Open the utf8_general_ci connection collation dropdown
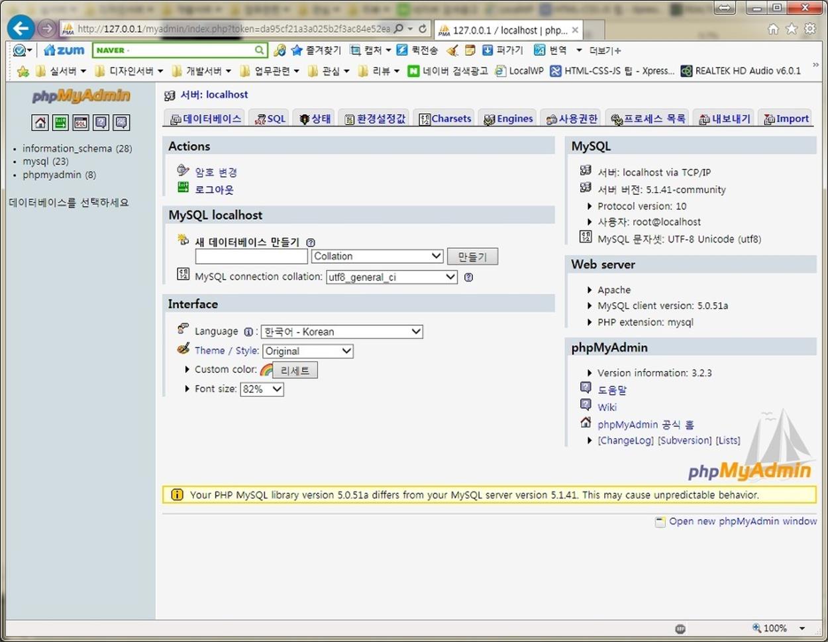 391,277
